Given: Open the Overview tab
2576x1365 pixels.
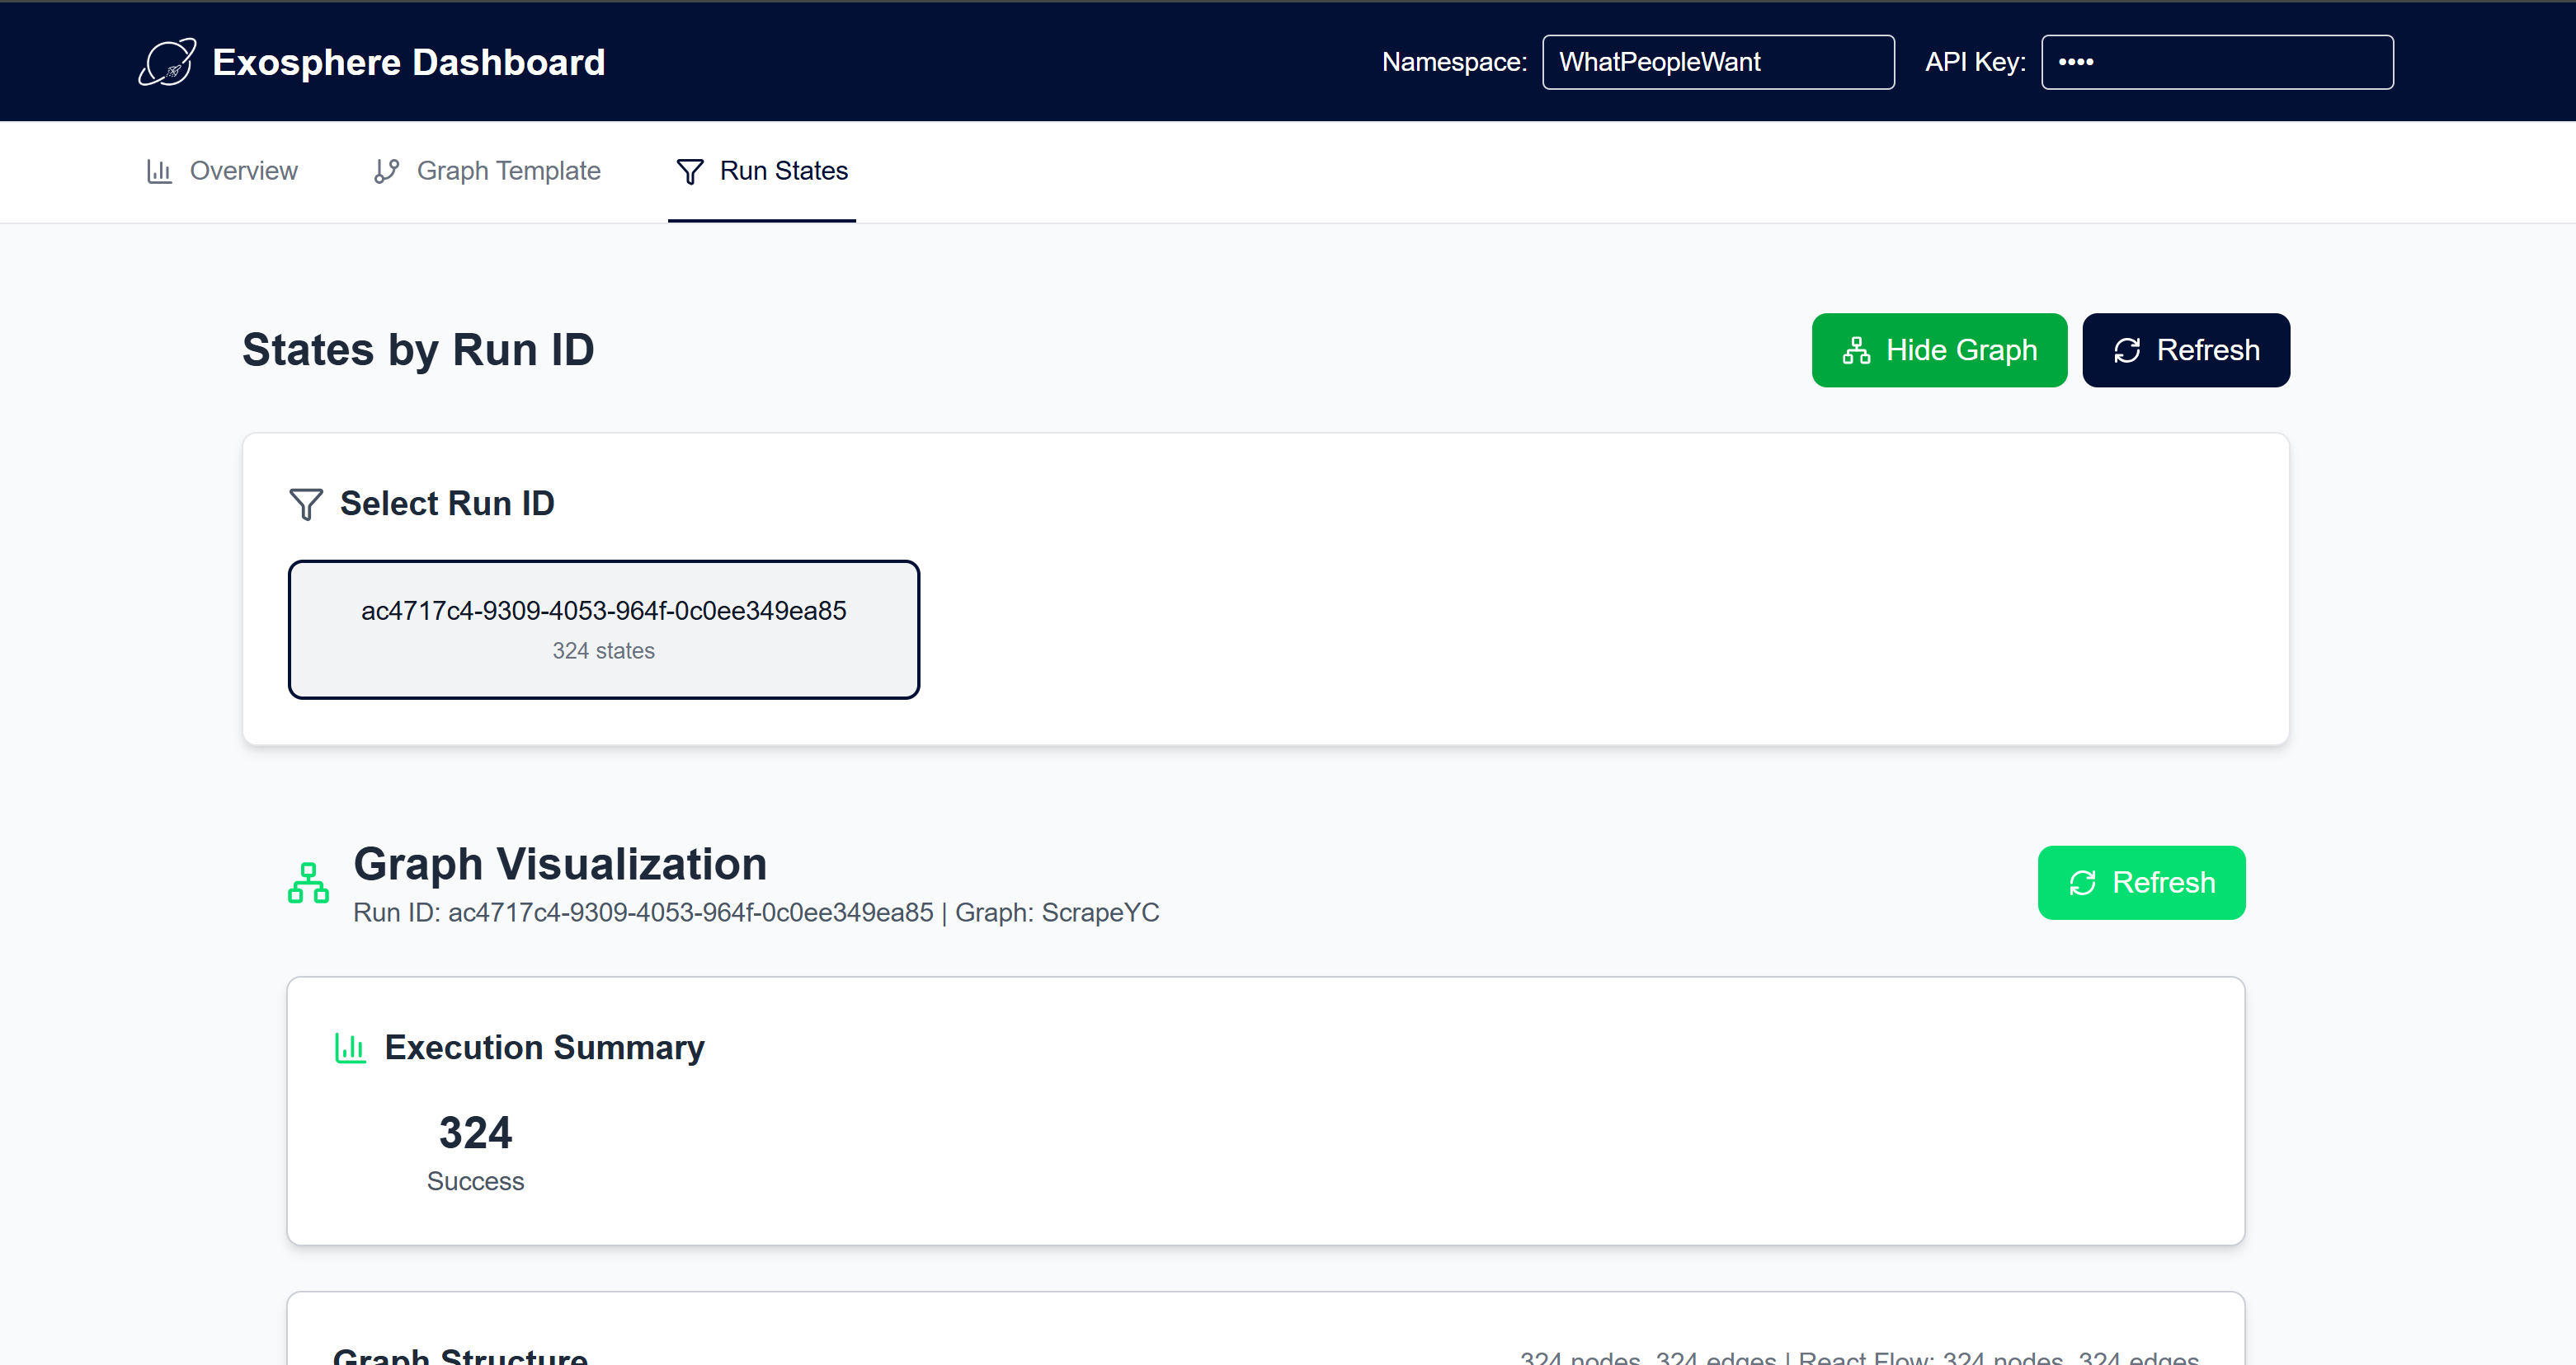Looking at the screenshot, I should 243,171.
